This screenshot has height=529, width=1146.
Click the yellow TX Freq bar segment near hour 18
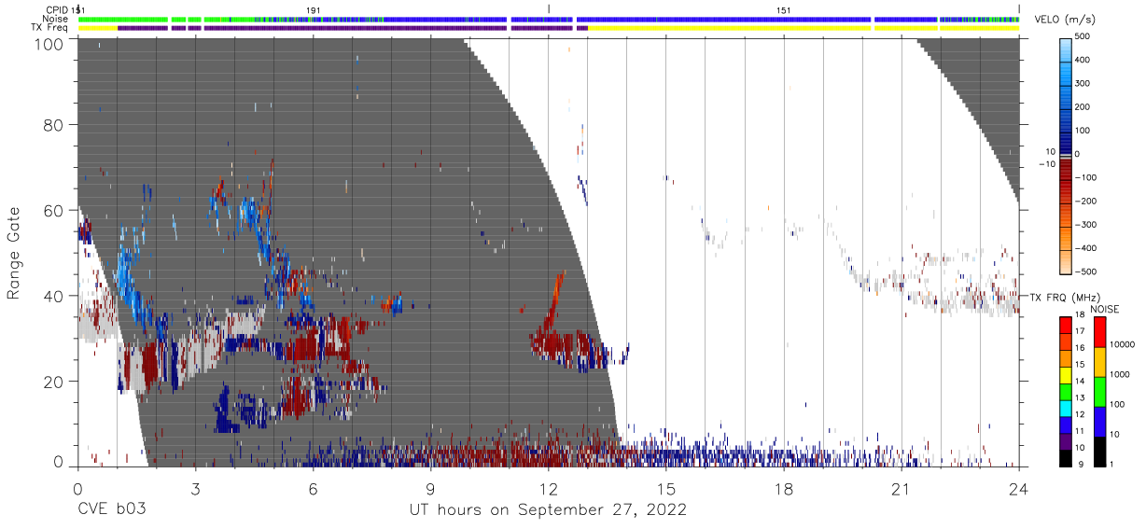coord(730,28)
